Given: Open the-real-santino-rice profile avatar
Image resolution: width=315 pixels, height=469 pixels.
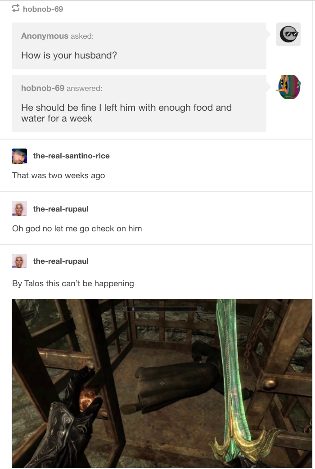Looking at the screenshot, I should pos(19,156).
